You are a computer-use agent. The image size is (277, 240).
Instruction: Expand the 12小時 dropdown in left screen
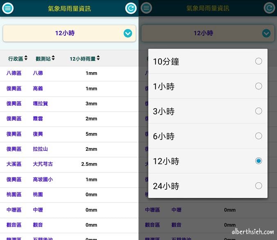tap(69, 33)
